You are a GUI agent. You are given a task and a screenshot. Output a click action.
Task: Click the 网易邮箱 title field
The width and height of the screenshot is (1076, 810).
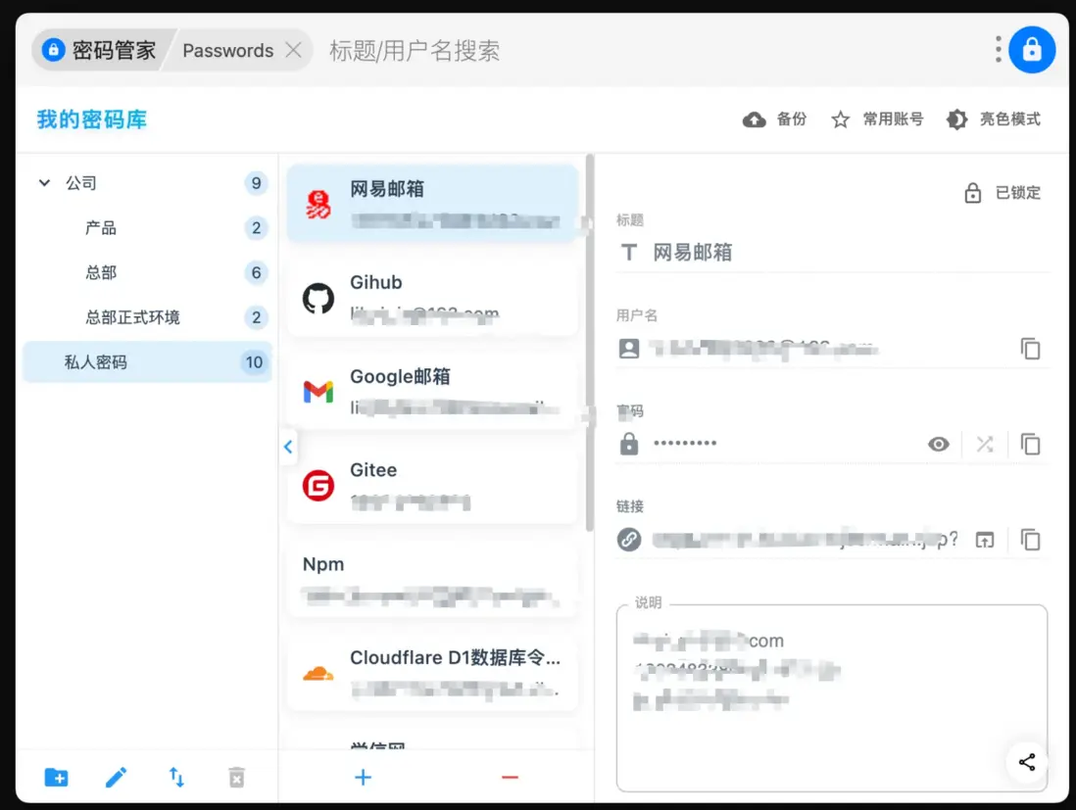coord(833,253)
